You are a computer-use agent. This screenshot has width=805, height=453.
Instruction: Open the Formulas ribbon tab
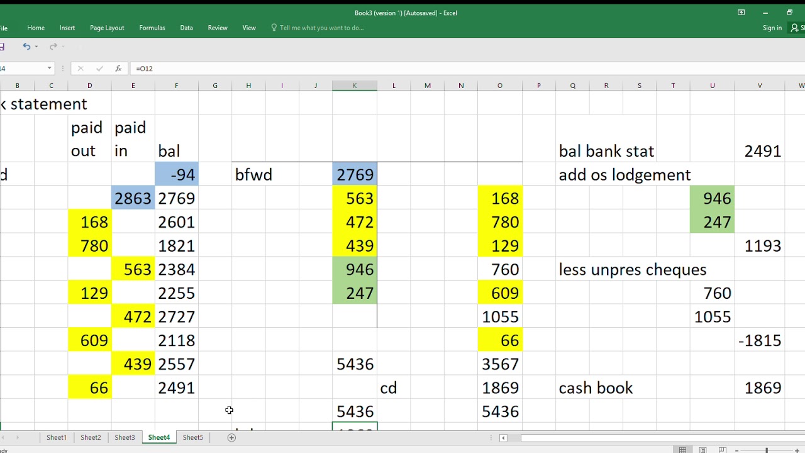pos(152,28)
